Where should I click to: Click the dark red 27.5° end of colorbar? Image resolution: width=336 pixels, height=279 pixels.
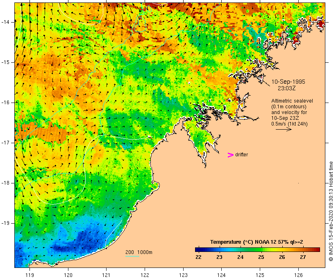click(x=316, y=249)
